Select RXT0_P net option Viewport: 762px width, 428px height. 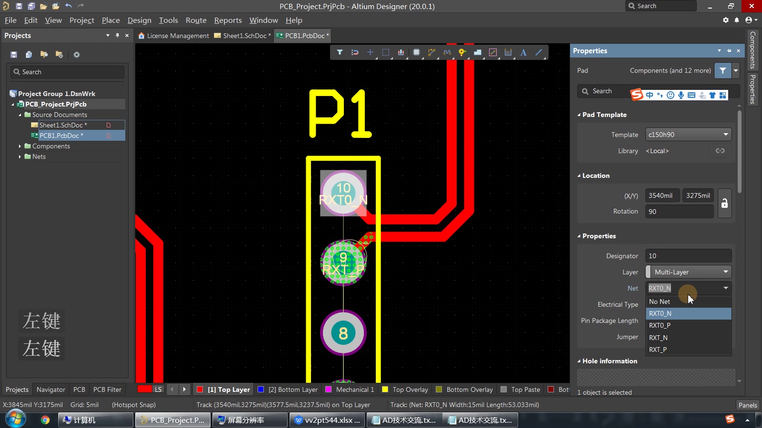point(689,325)
